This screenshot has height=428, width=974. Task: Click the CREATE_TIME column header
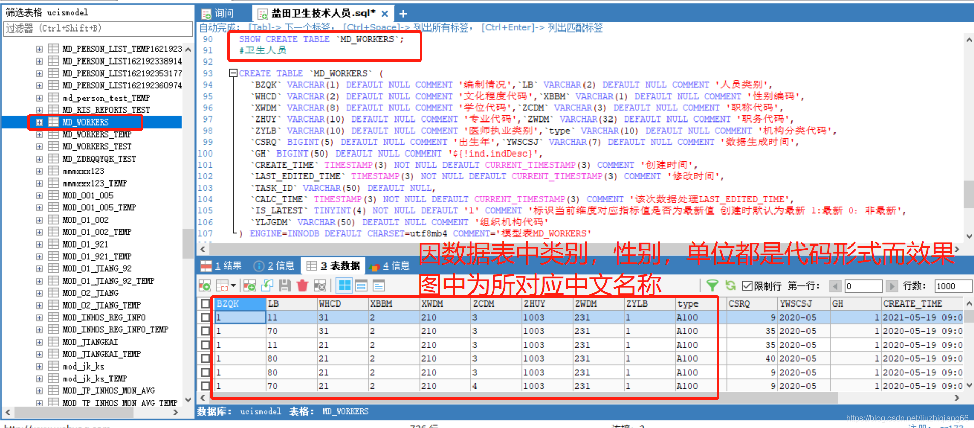pyautogui.click(x=922, y=303)
